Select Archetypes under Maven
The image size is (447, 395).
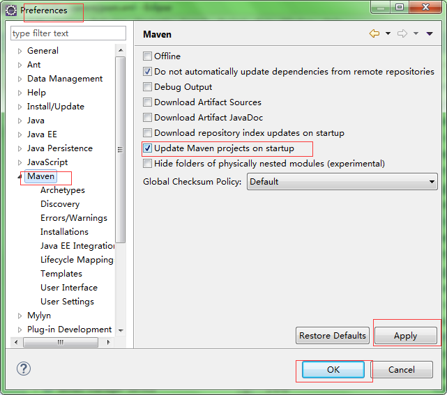[x=63, y=190]
